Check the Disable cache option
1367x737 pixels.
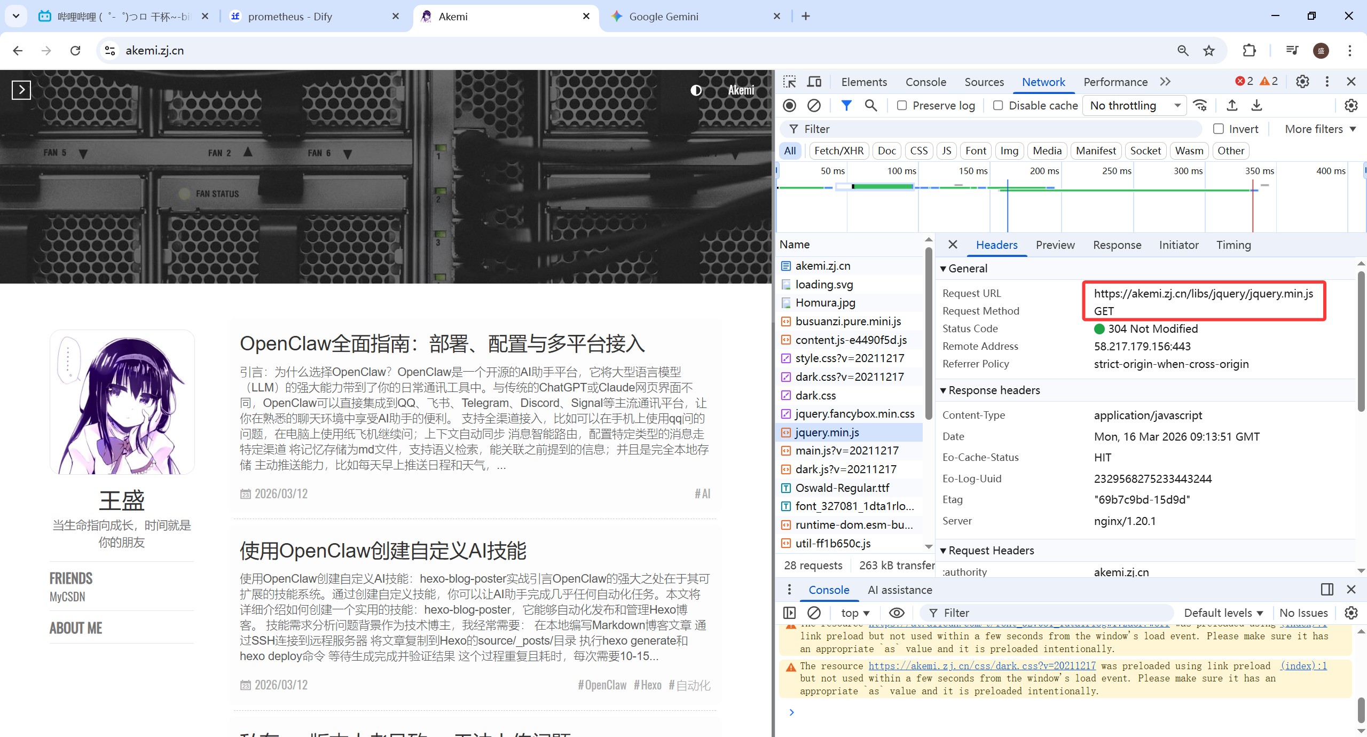click(x=998, y=106)
